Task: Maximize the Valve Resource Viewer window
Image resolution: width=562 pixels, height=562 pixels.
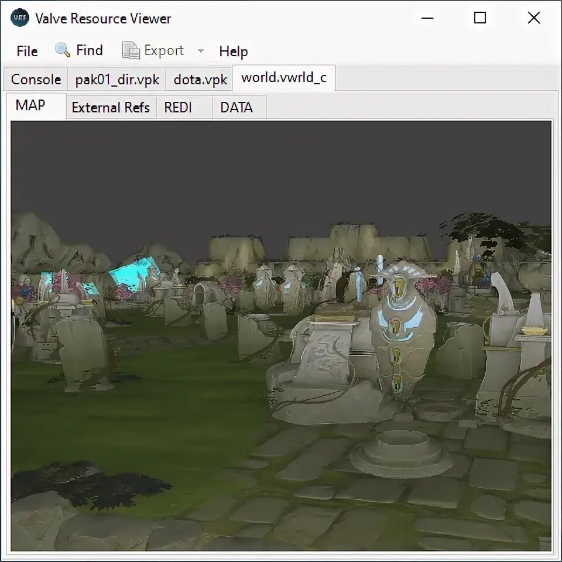Action: point(480,18)
